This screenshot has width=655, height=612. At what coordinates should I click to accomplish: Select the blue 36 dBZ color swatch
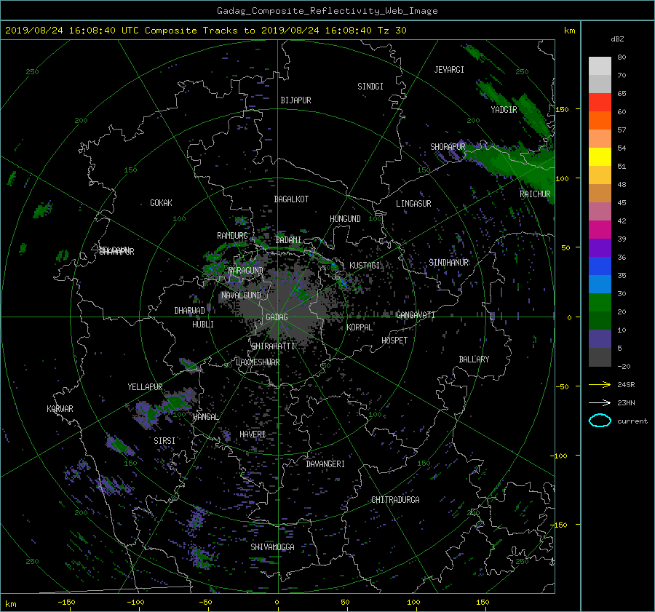coord(600,266)
